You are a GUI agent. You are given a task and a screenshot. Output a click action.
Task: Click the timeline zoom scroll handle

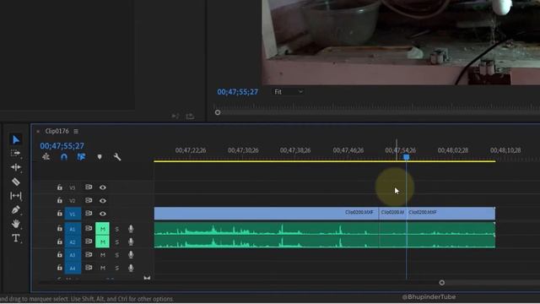tap(442, 283)
